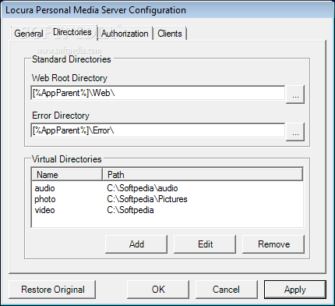
Task: Add a new virtual directory
Action: coord(136,244)
